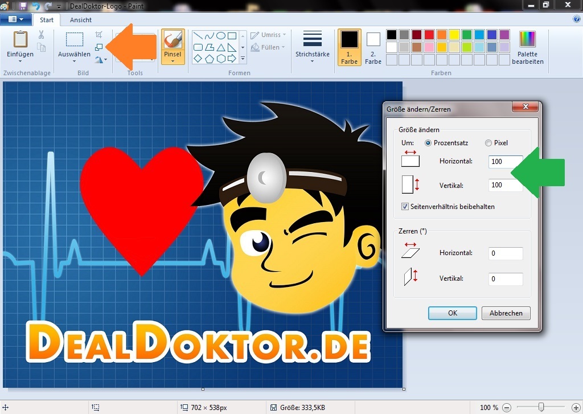Expand the Füllen fill dropdown
583x414 pixels.
pos(283,47)
